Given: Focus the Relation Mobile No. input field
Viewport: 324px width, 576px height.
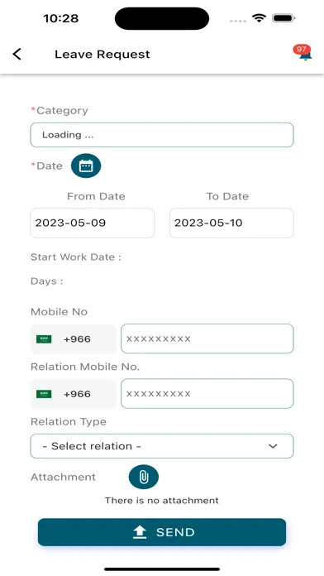Looking at the screenshot, I should tap(207, 394).
